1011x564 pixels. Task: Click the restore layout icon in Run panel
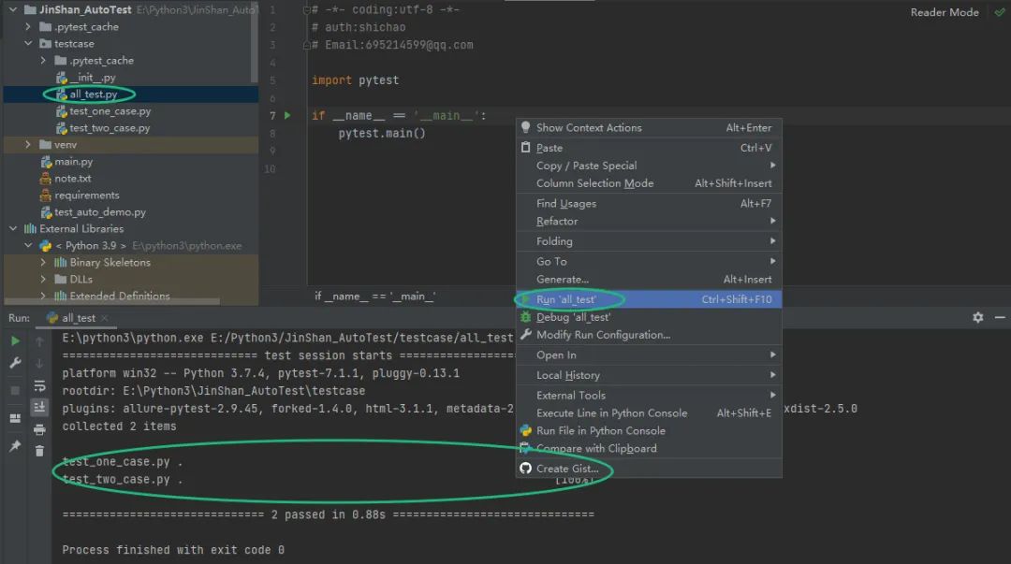pyautogui.click(x=15, y=418)
